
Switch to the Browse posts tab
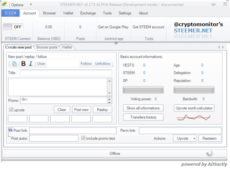[47, 47]
